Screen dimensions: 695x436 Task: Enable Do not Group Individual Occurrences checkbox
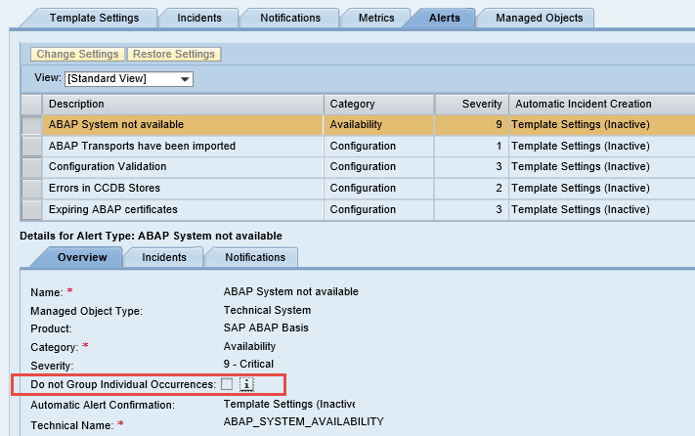coord(228,384)
